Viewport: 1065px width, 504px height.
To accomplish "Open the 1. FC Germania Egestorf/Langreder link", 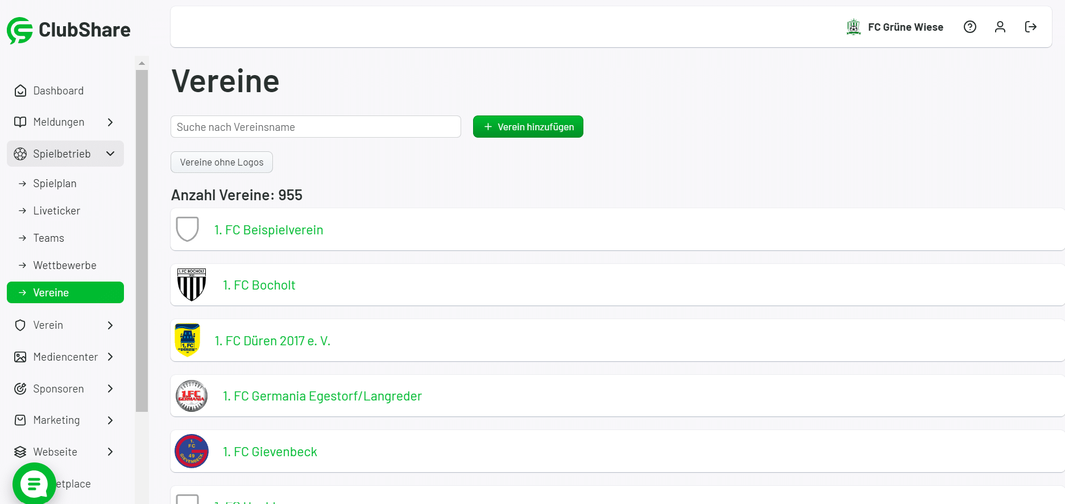I will tap(322, 396).
